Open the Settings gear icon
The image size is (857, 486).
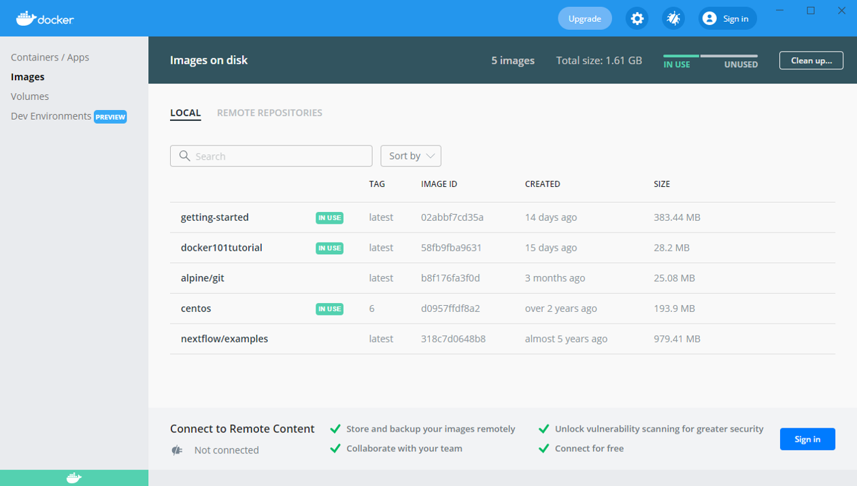(637, 18)
